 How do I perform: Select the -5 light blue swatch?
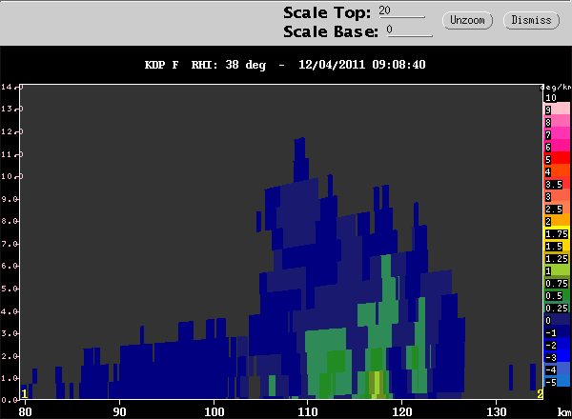coord(557,382)
